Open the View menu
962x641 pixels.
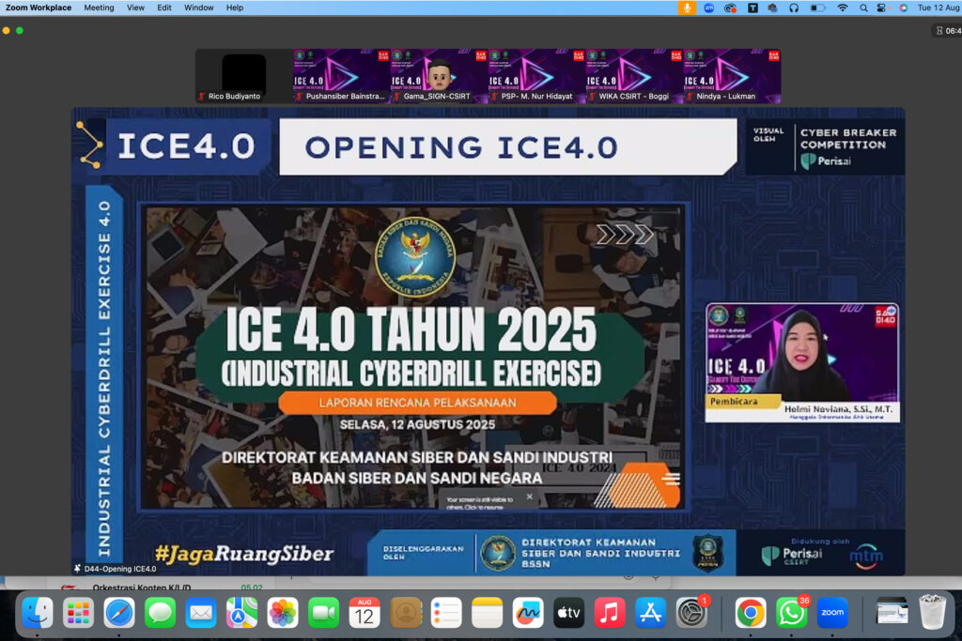(135, 8)
